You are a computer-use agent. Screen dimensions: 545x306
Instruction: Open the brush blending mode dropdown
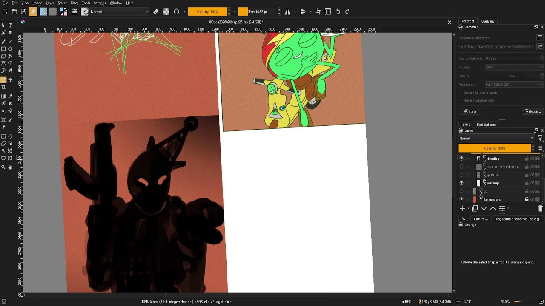pos(119,12)
